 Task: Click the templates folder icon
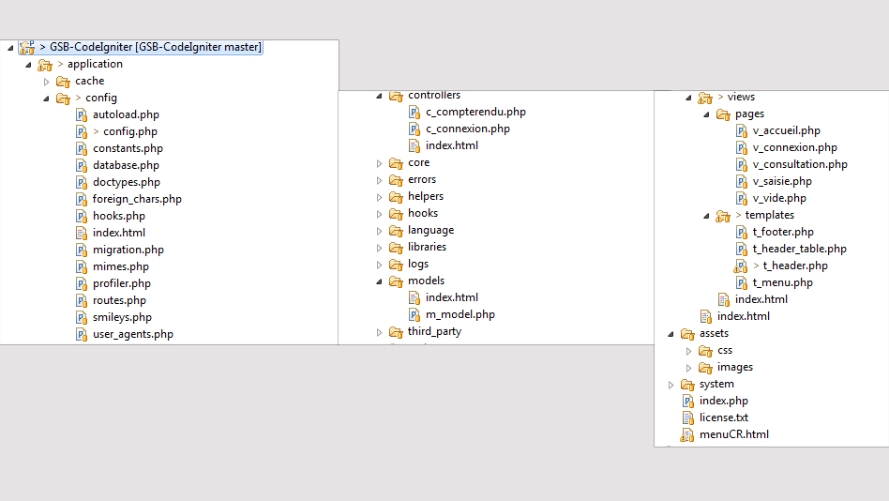[723, 216]
